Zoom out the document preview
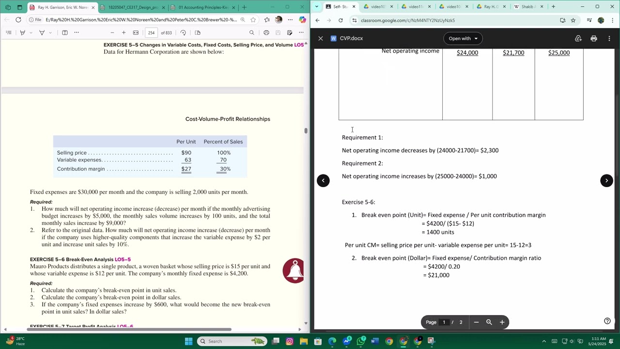Viewport: 620px width, 349px height. pos(476,322)
